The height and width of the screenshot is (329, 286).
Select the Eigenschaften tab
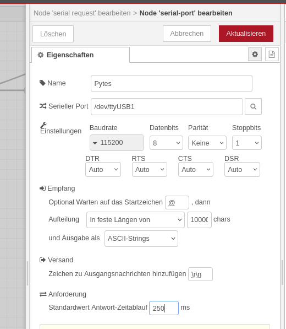point(81,55)
